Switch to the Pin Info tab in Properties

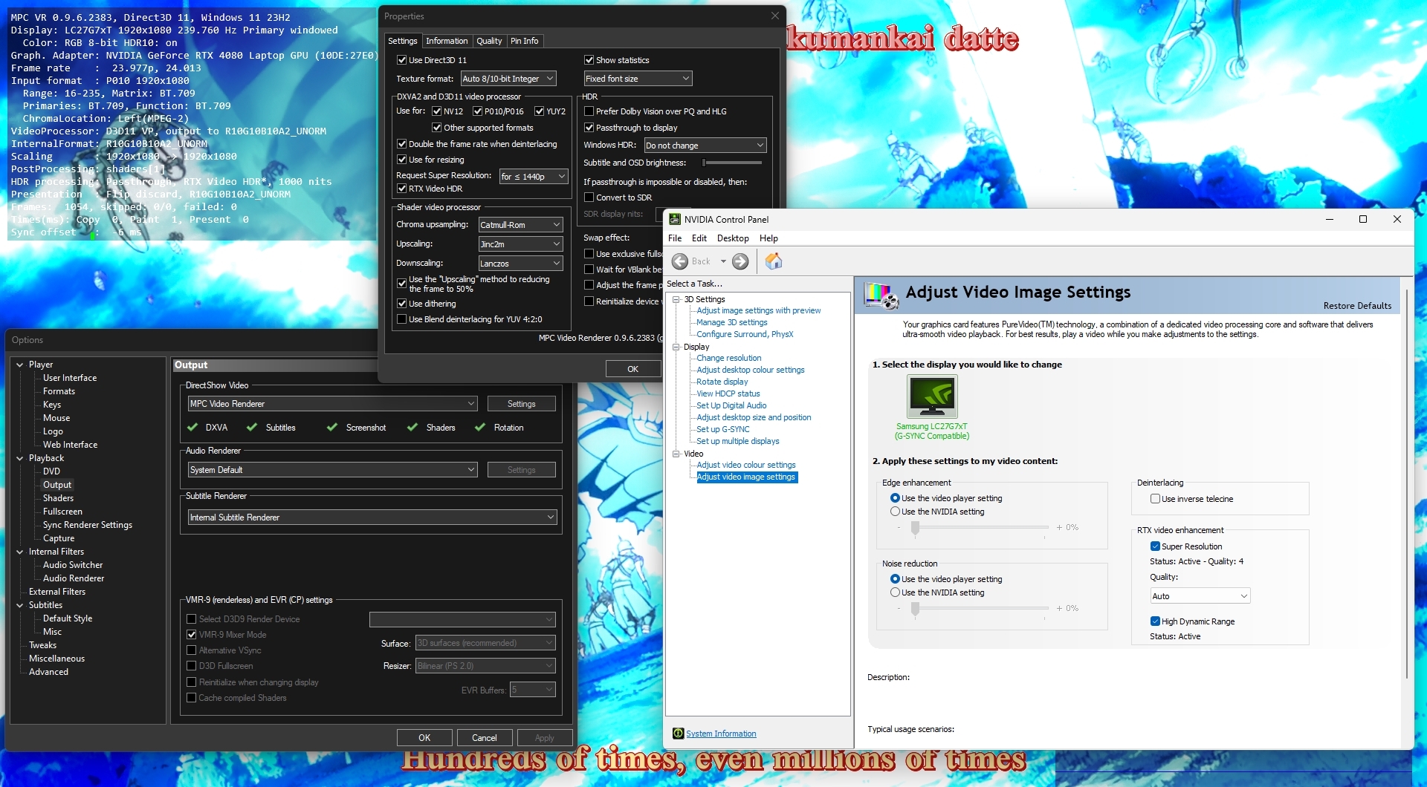click(524, 41)
